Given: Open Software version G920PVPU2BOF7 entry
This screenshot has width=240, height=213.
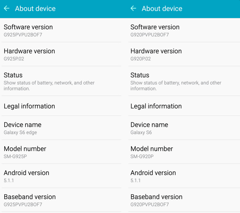Looking at the screenshot, I should click(x=184, y=30).
